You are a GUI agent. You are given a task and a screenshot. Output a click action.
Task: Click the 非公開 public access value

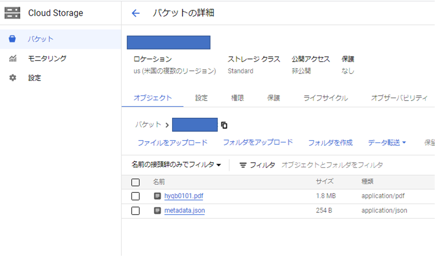pos(301,71)
